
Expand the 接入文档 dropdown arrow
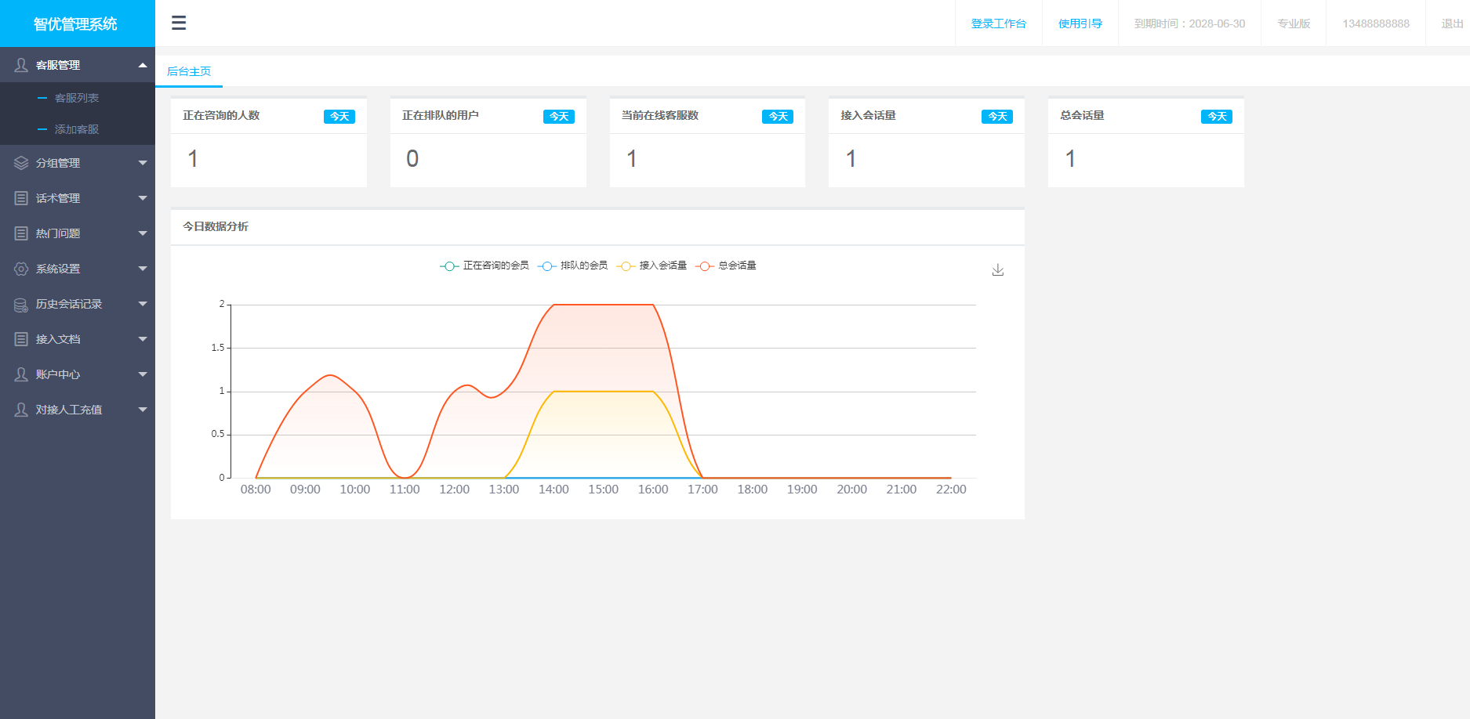[143, 339]
